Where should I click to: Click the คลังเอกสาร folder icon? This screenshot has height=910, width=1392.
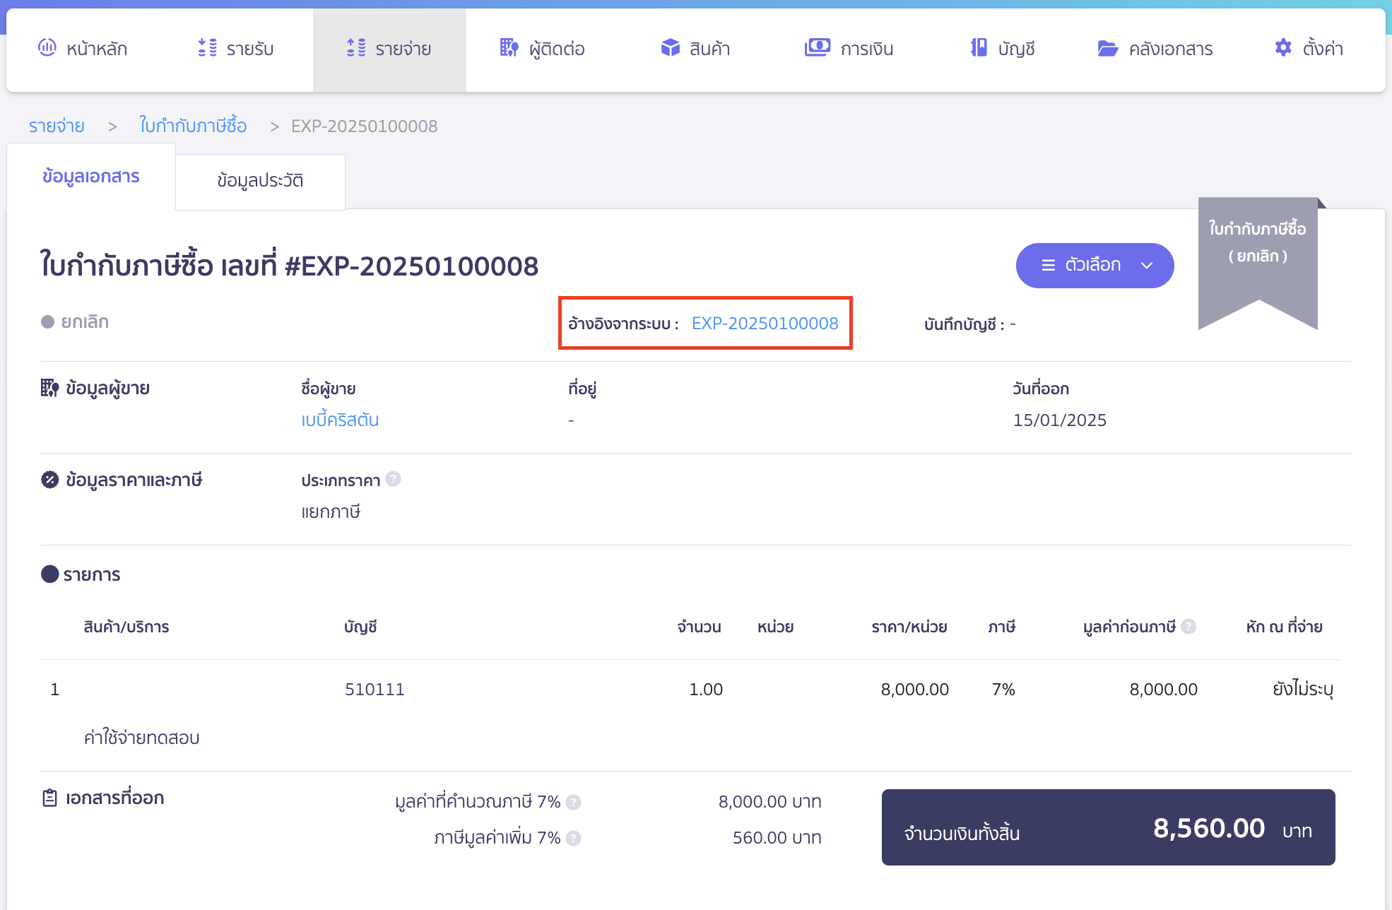[x=1107, y=48]
